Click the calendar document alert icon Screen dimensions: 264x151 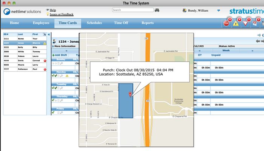(256, 23)
